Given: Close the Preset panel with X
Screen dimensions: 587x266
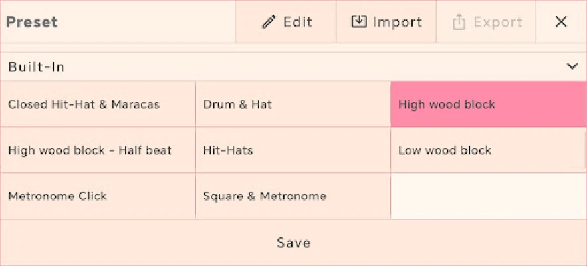Looking at the screenshot, I should pyautogui.click(x=561, y=22).
